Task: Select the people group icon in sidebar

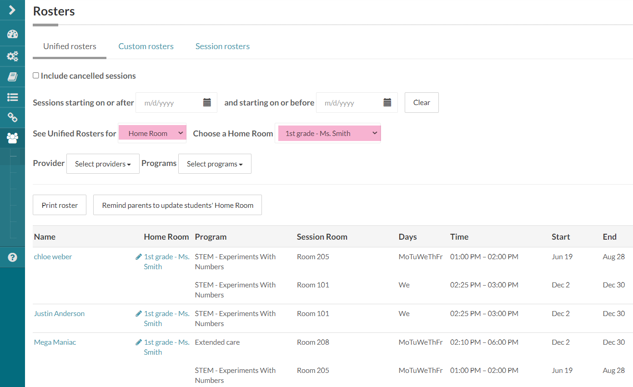Action: (x=12, y=137)
